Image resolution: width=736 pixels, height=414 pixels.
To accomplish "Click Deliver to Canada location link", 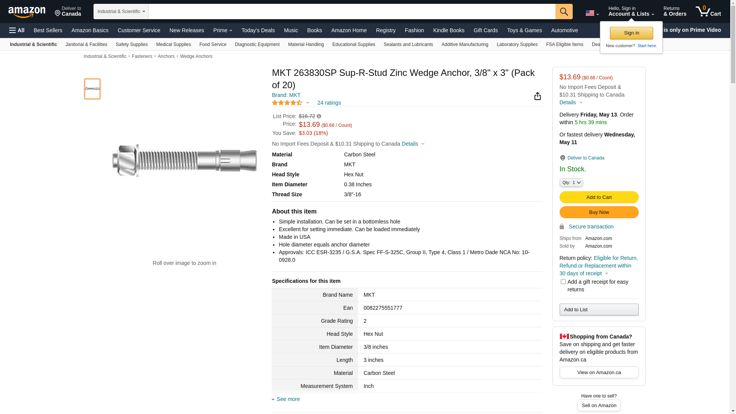I will tap(585, 158).
